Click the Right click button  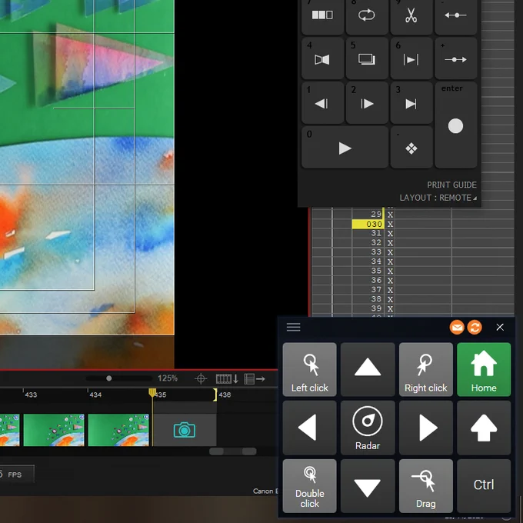coord(425,369)
